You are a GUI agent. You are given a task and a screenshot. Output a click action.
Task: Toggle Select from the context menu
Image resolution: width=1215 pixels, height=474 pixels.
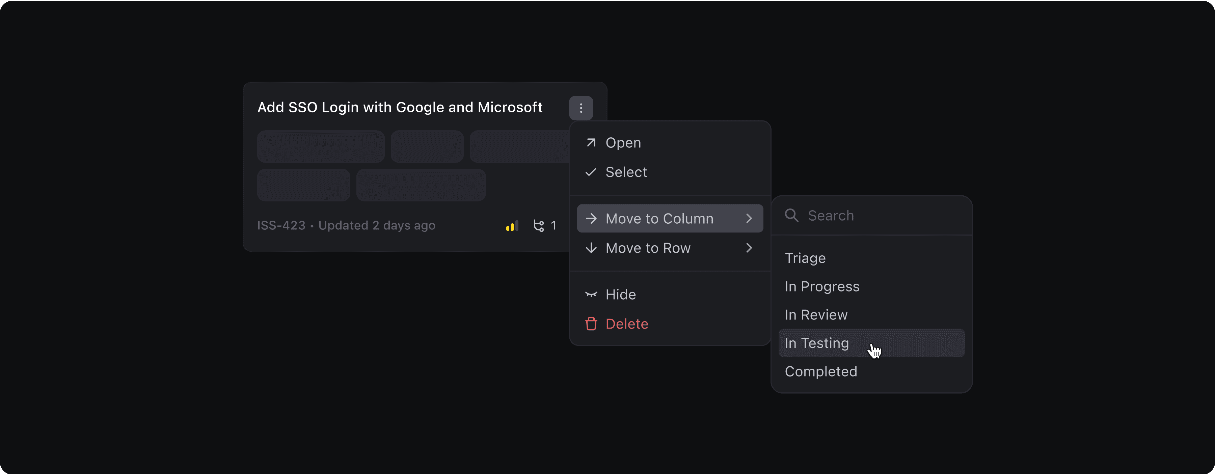click(626, 172)
